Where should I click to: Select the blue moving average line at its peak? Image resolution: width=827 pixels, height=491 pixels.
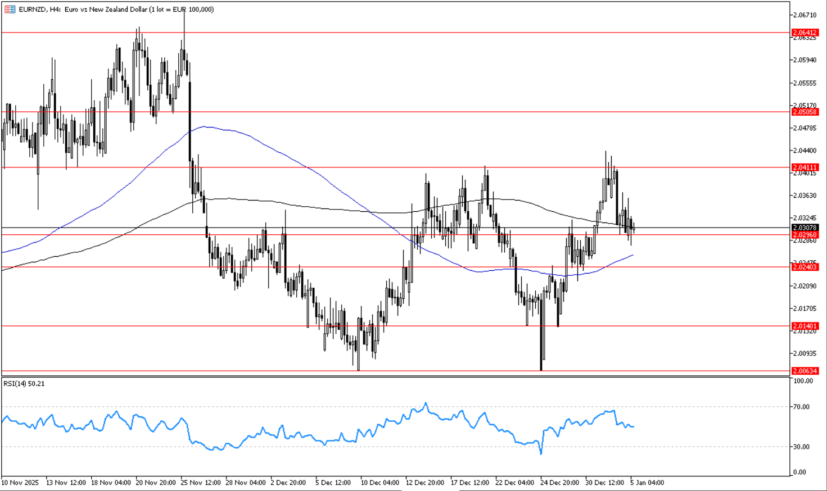pyautogui.click(x=206, y=127)
